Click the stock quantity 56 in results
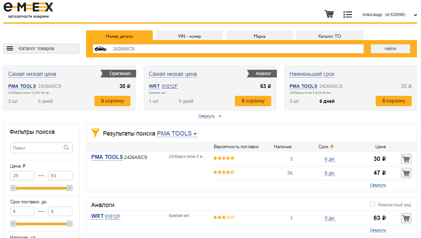The image size is (421, 238). (290, 173)
